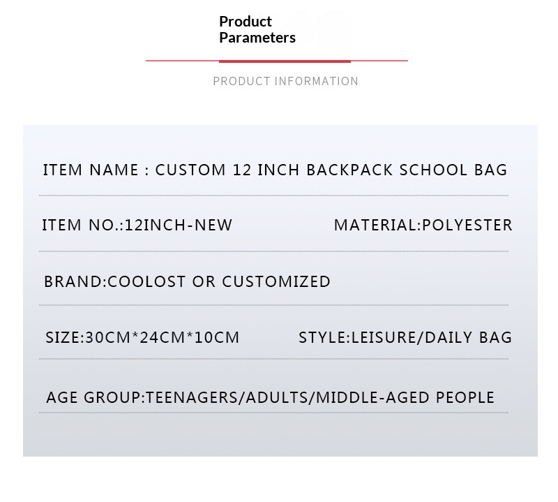
Task: Select the "CUSTOM 12 INCH BACKPACK SCHOOL BAG" text
Action: [x=331, y=170]
